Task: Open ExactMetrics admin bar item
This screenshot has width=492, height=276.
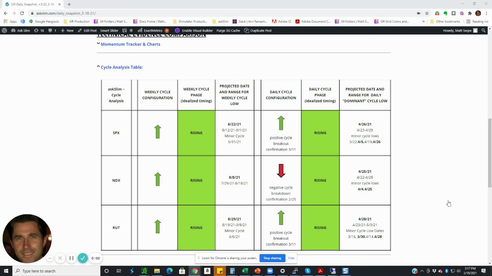Action: click(153, 30)
